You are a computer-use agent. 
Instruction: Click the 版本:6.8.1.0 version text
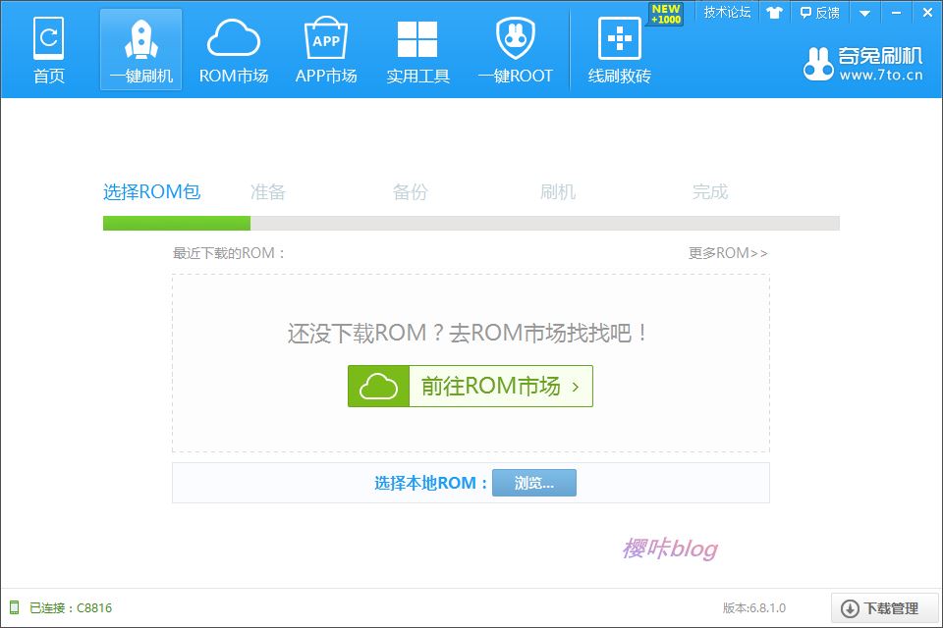754,607
